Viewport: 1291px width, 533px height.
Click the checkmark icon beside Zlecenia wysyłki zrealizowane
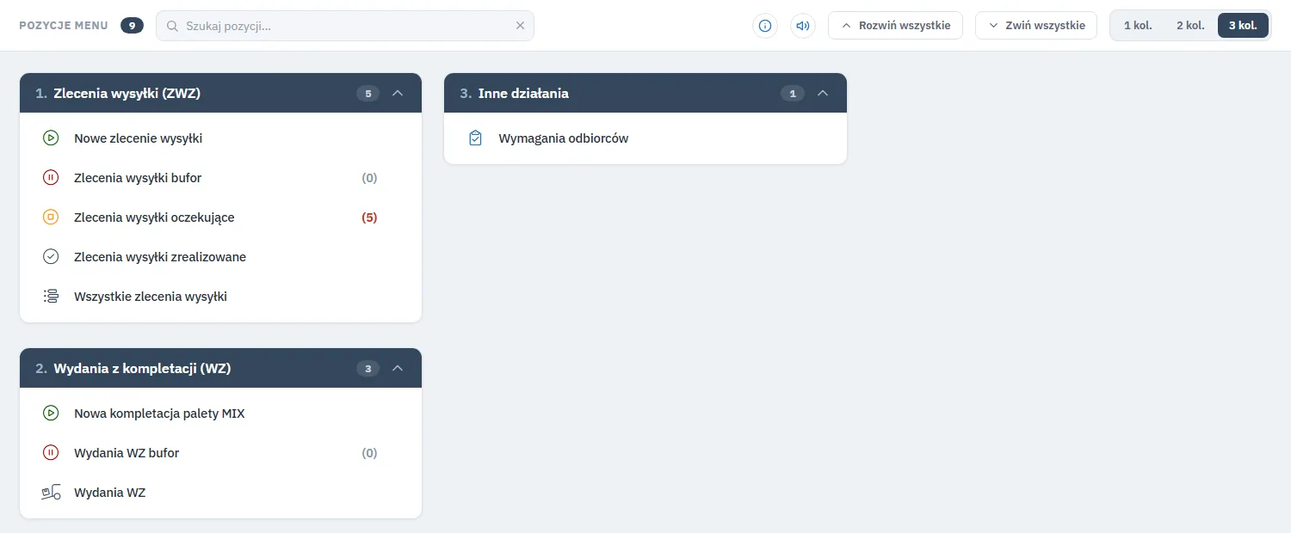click(51, 257)
